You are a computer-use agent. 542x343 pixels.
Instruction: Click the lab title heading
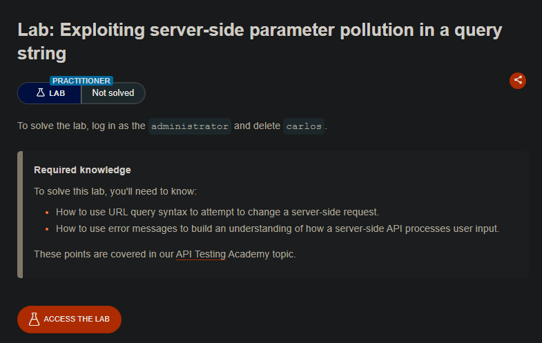pos(260,41)
